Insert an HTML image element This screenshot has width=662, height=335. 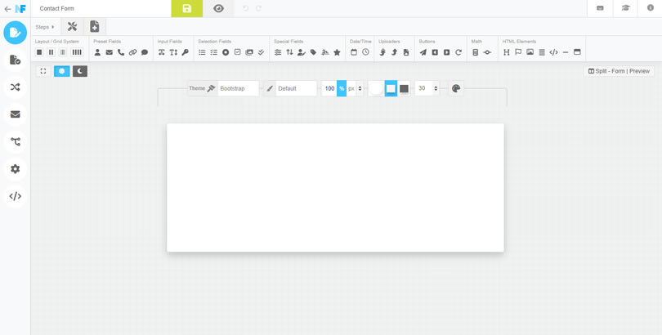[x=530, y=52]
